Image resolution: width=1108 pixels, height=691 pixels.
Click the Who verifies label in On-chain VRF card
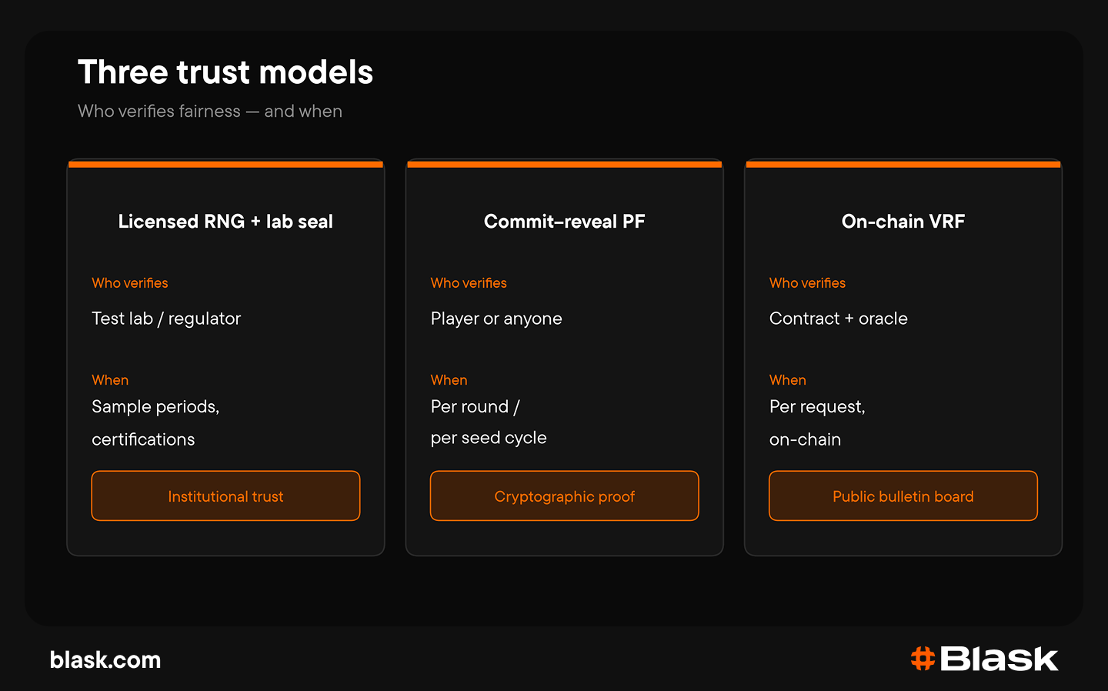(x=807, y=283)
